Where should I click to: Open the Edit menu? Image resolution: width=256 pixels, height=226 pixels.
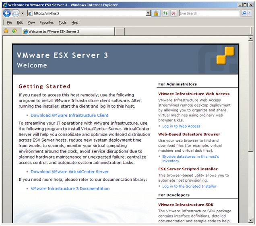click(20, 23)
